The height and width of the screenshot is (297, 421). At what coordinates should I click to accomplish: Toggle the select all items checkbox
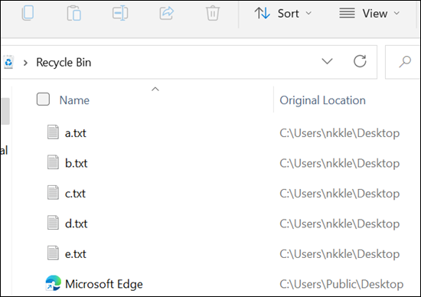click(x=43, y=99)
